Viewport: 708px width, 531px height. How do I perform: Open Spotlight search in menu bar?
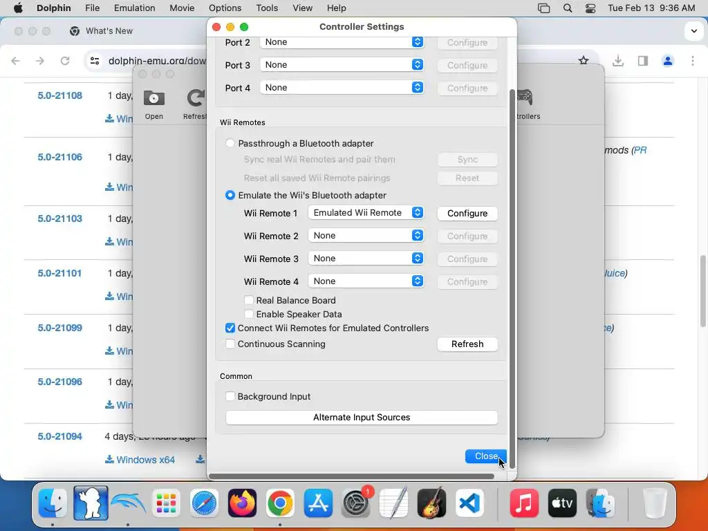568,8
